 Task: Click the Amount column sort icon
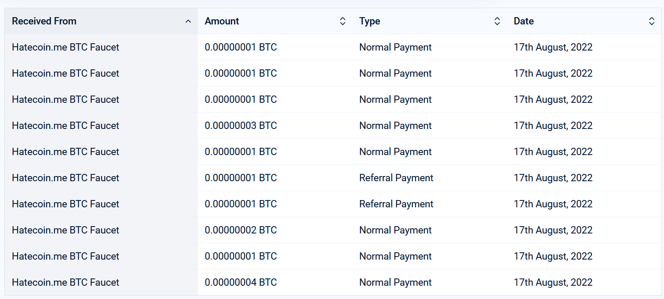click(x=343, y=21)
